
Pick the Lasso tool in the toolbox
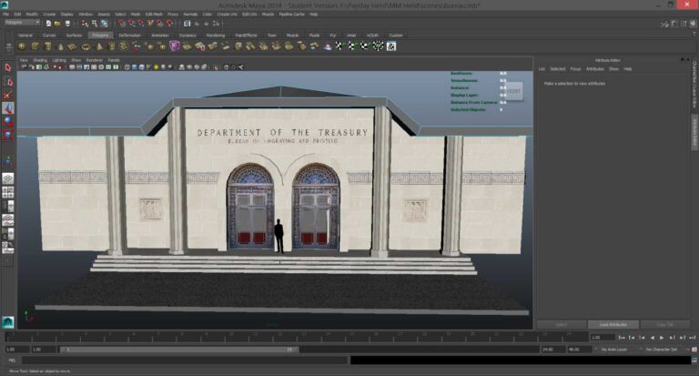click(7, 81)
